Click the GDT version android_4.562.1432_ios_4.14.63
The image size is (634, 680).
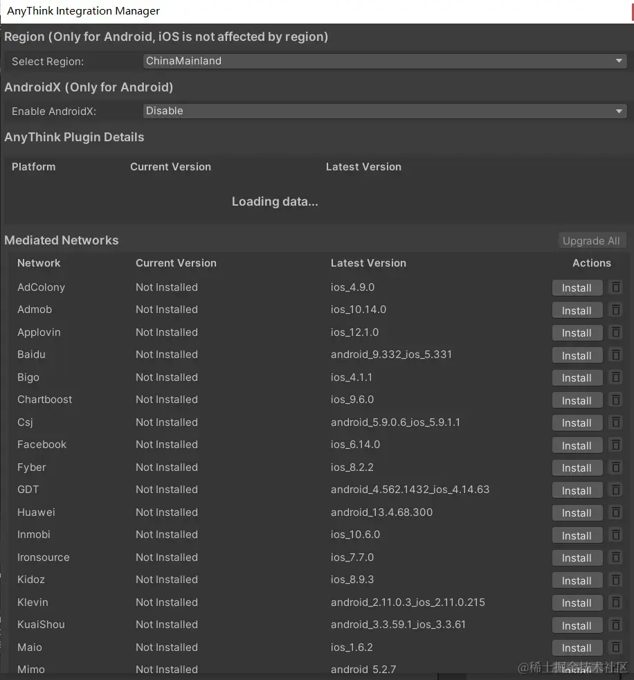(410, 490)
